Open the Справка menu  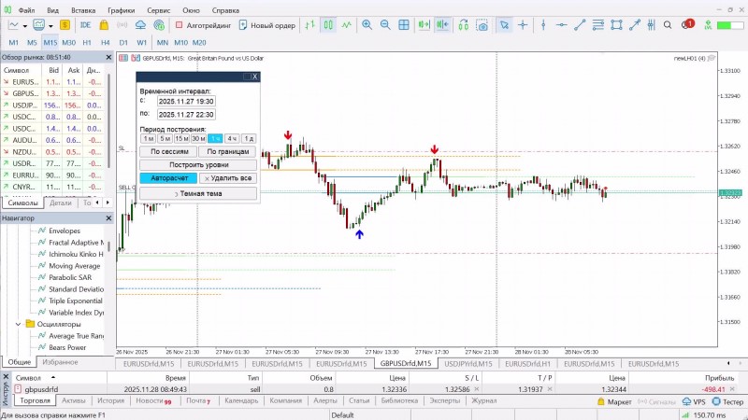pyautogui.click(x=225, y=10)
